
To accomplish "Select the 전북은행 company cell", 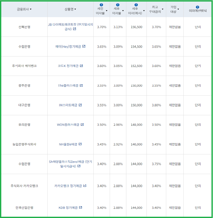I will click(24, 27).
